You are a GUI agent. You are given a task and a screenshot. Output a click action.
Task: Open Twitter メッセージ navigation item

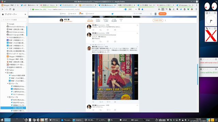coord(90,14)
